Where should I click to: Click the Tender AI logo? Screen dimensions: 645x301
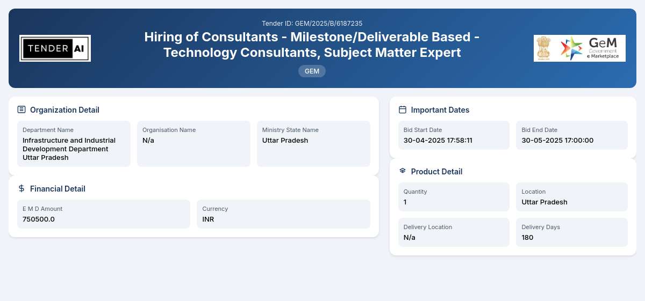tap(55, 48)
